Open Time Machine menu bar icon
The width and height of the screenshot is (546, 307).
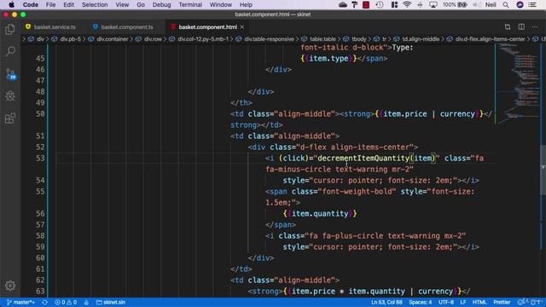(x=380, y=4)
